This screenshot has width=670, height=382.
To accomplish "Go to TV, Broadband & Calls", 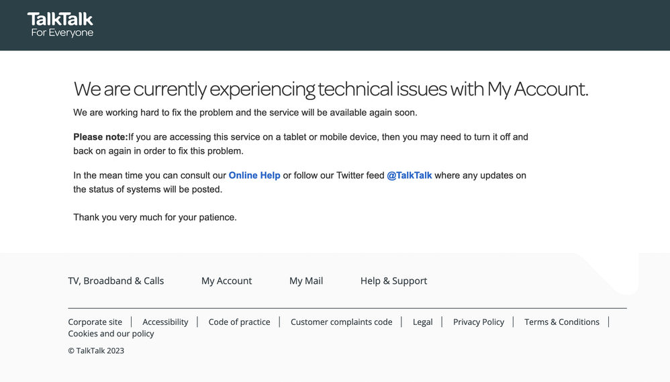I will pyautogui.click(x=115, y=281).
